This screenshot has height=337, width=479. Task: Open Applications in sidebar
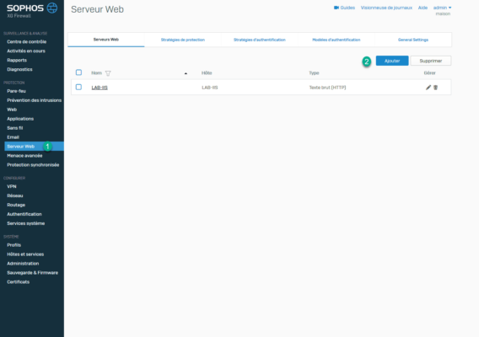coord(20,119)
